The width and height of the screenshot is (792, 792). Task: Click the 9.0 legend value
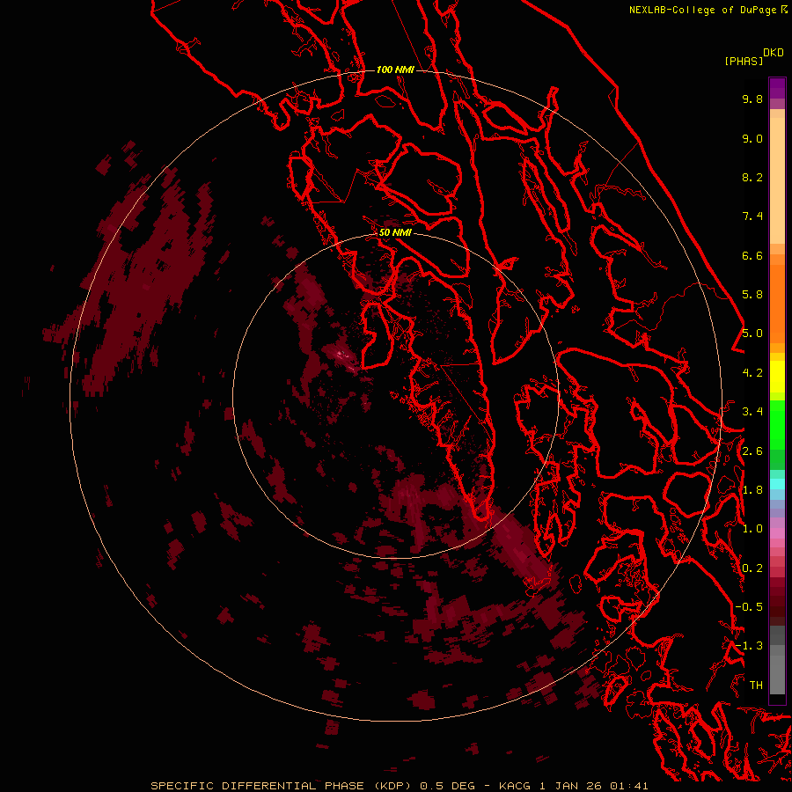pyautogui.click(x=752, y=138)
